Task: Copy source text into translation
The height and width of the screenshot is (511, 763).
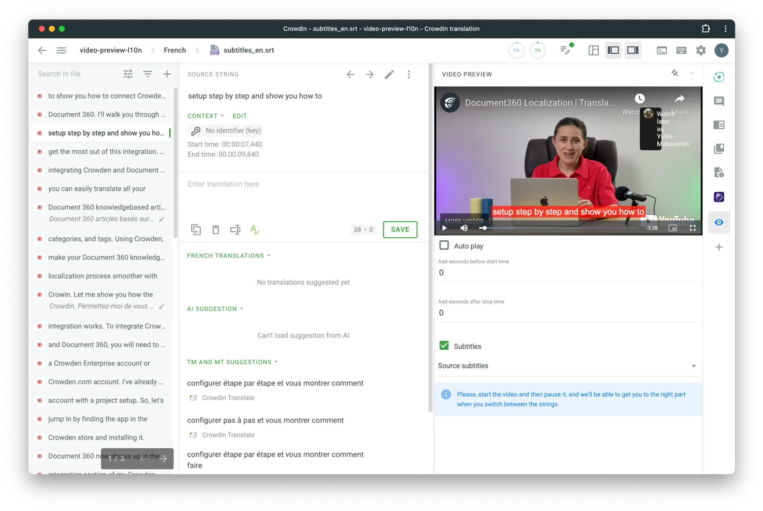Action: pyautogui.click(x=196, y=229)
